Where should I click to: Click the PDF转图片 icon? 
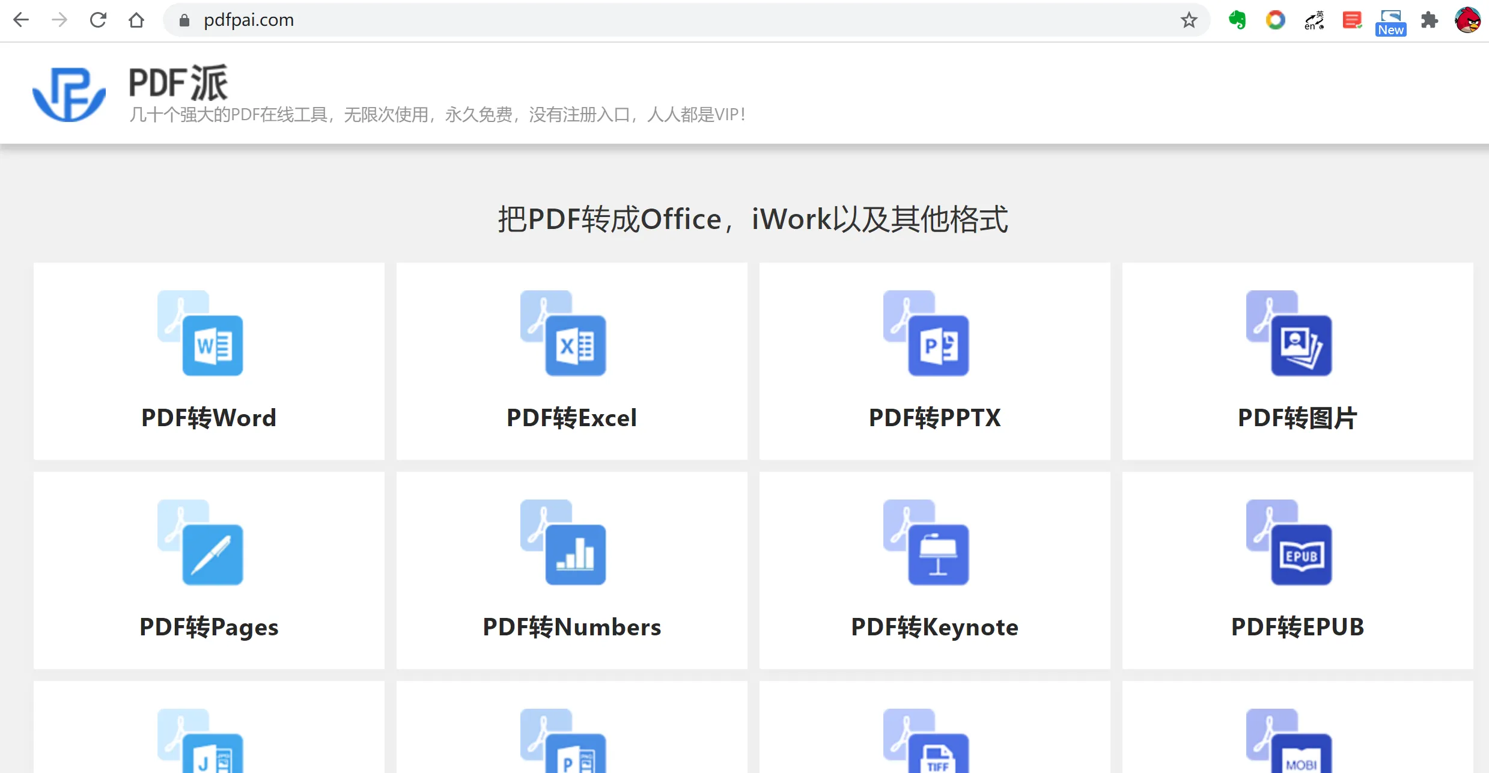[1289, 333]
